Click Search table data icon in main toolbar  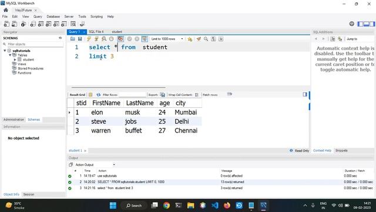coord(73,24)
